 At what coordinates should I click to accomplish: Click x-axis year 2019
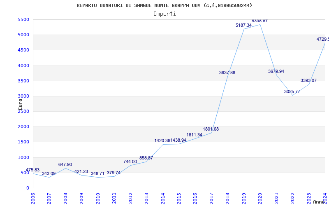tap(244, 198)
